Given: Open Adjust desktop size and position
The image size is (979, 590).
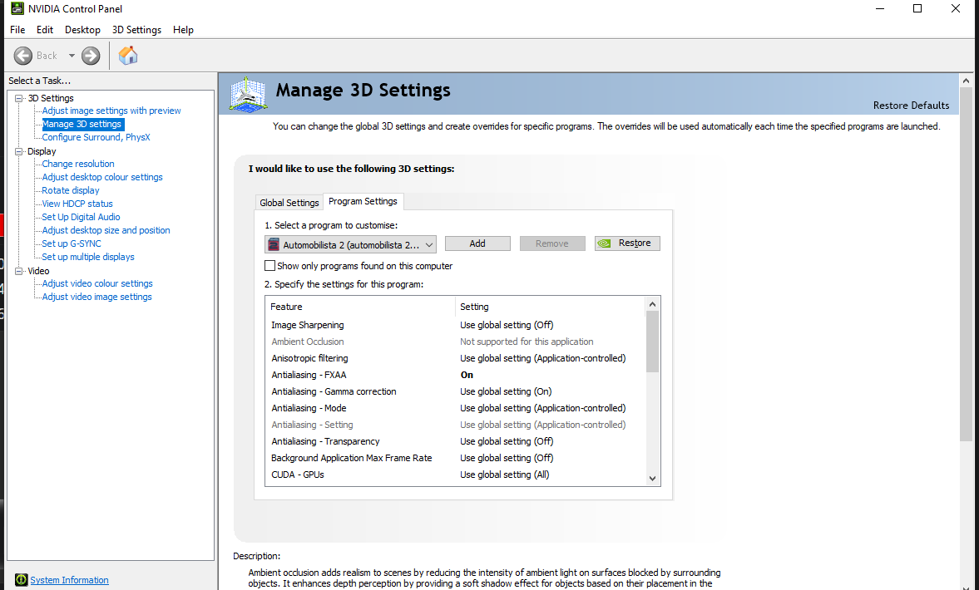Looking at the screenshot, I should [106, 230].
